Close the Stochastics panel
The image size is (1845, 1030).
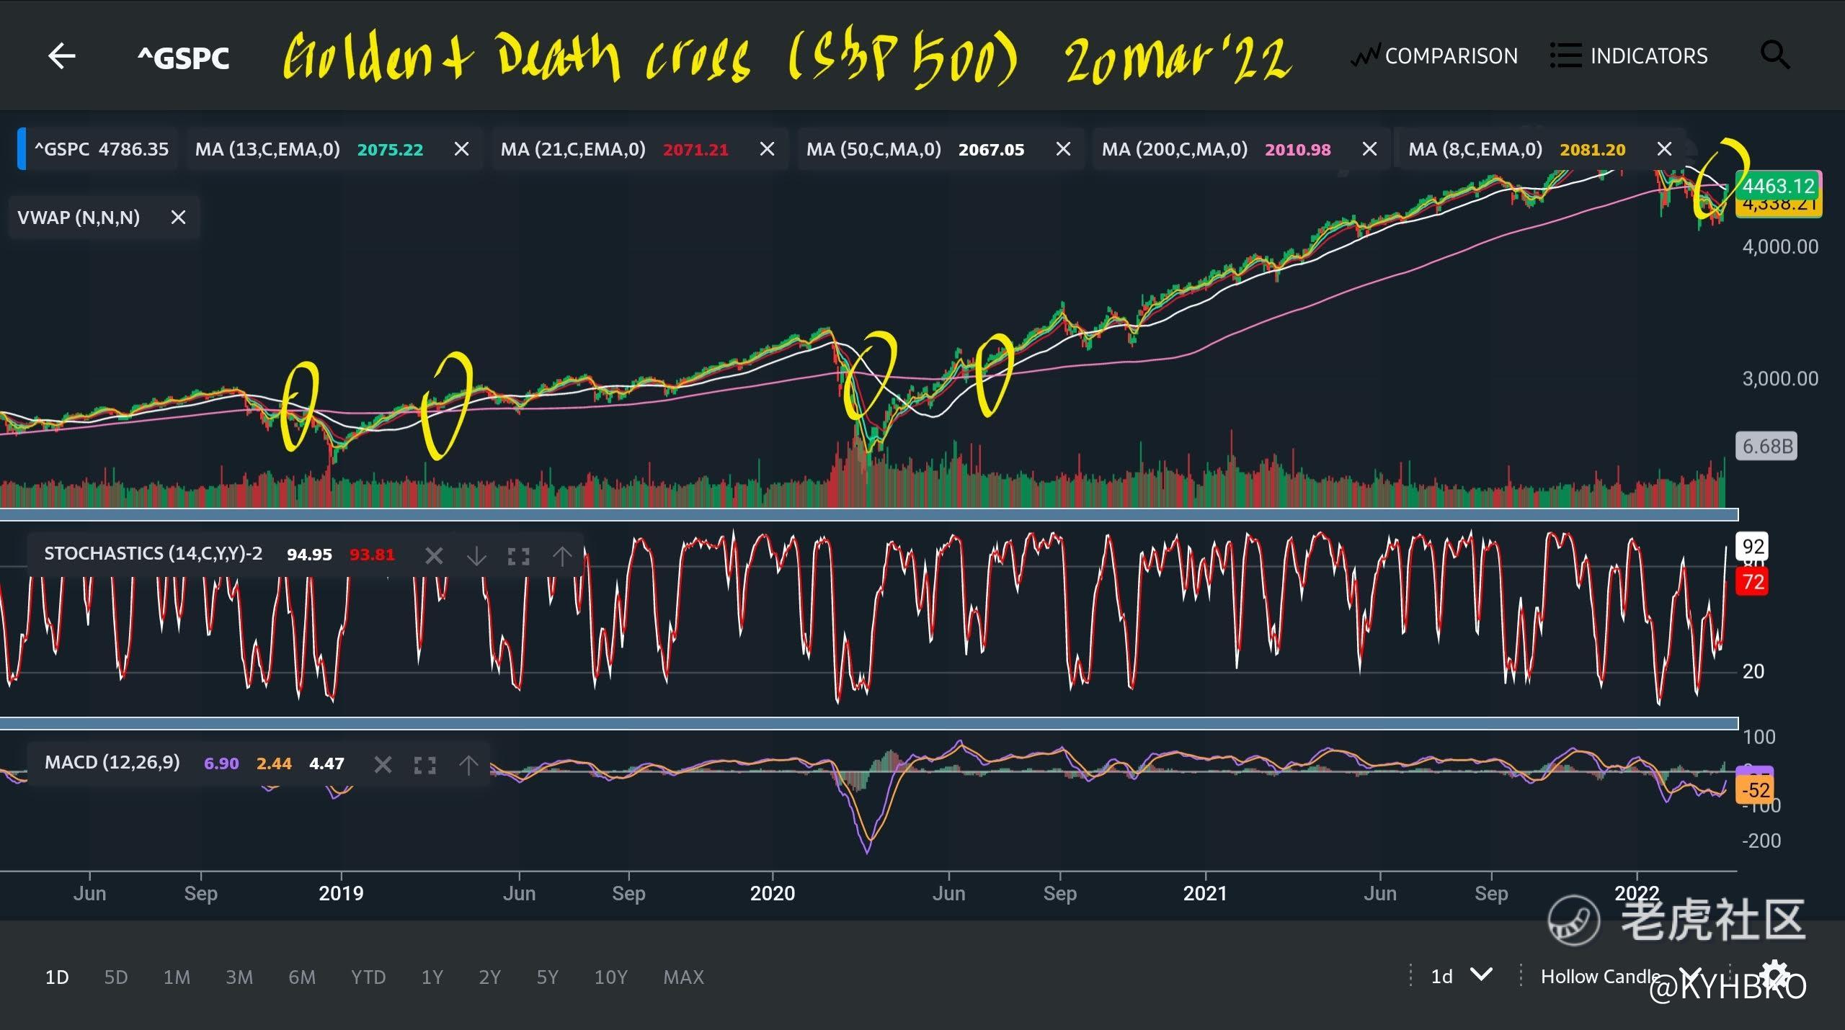pyautogui.click(x=434, y=555)
